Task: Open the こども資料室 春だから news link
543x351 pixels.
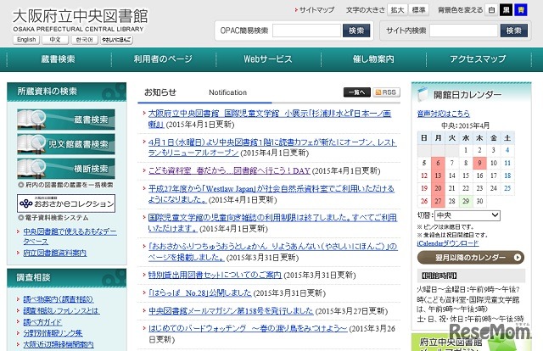Action: click(229, 170)
